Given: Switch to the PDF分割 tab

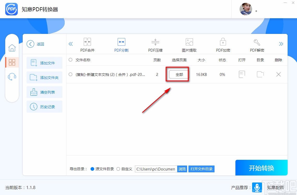Looking at the screenshot, I should 121,44.
